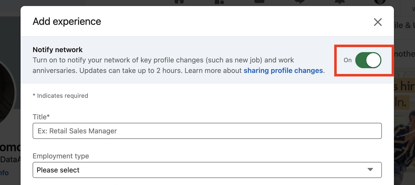Click your profile photo icon in the navbar
The width and height of the screenshot is (415, 185).
click(380, 2)
